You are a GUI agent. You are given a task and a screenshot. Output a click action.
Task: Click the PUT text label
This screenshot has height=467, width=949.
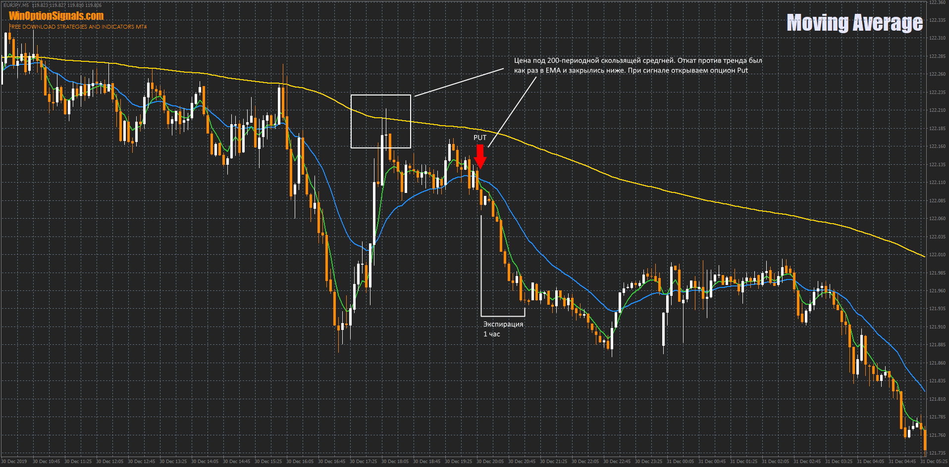click(x=479, y=138)
